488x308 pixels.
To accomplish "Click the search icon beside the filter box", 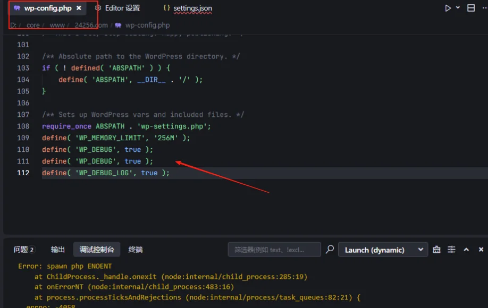I will tap(330, 250).
